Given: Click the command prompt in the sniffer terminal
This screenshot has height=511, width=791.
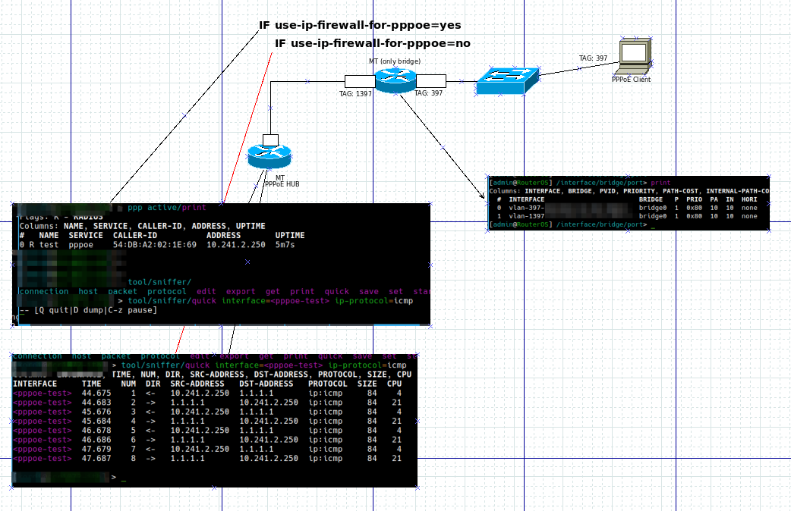Looking at the screenshot, I should click(x=114, y=477).
